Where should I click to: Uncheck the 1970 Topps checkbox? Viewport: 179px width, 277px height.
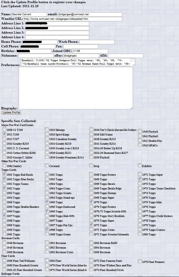click(x=91, y=202)
